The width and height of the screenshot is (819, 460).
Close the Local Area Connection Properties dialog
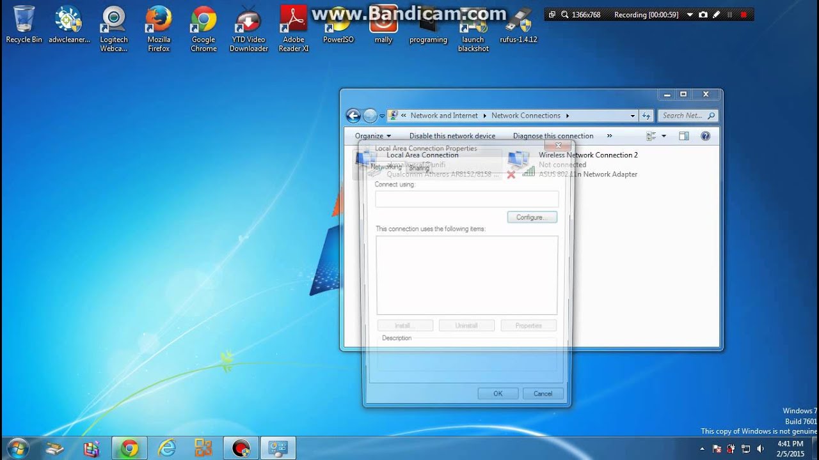[558, 146]
